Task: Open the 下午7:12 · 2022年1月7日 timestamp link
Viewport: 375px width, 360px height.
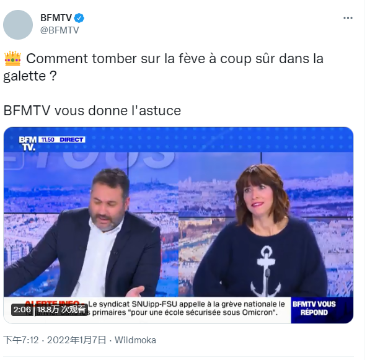Action: 55,340
